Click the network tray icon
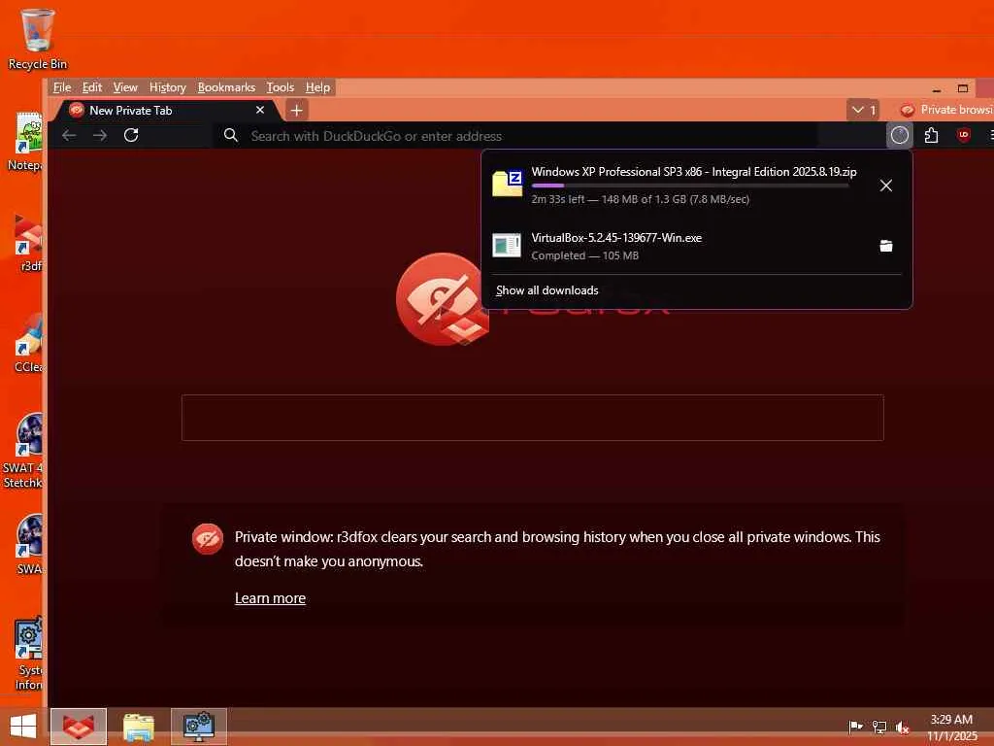 878,727
